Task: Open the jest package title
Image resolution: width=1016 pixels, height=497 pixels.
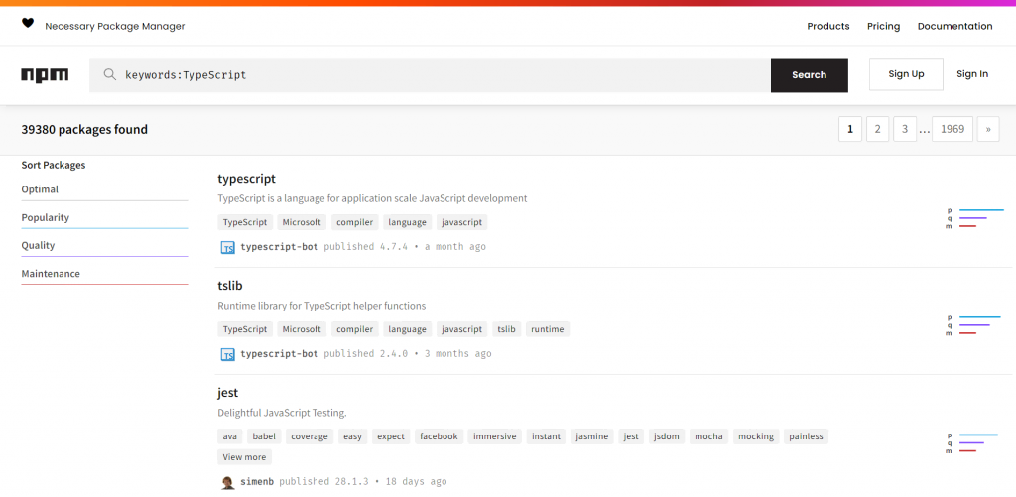Action: tap(228, 393)
